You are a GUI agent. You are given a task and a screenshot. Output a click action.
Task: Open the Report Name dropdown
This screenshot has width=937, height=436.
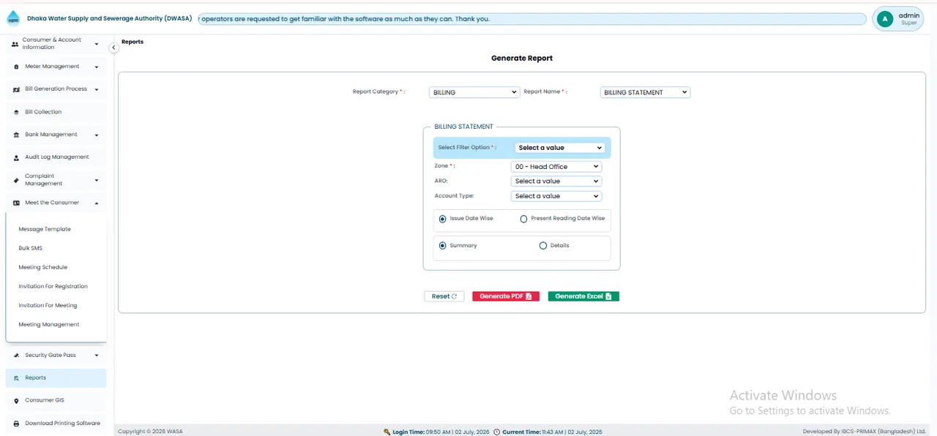tap(645, 92)
